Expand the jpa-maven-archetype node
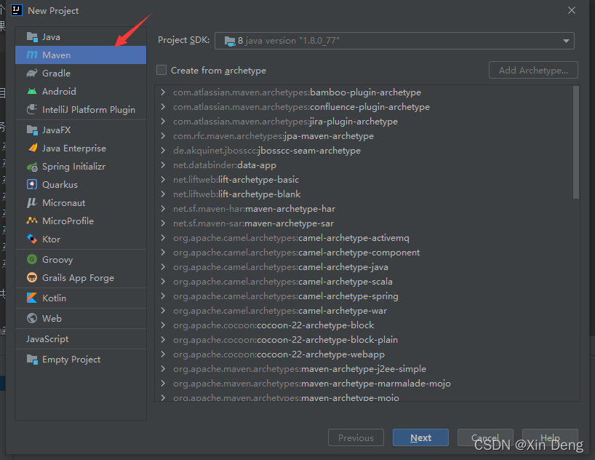595x460 pixels. click(163, 136)
